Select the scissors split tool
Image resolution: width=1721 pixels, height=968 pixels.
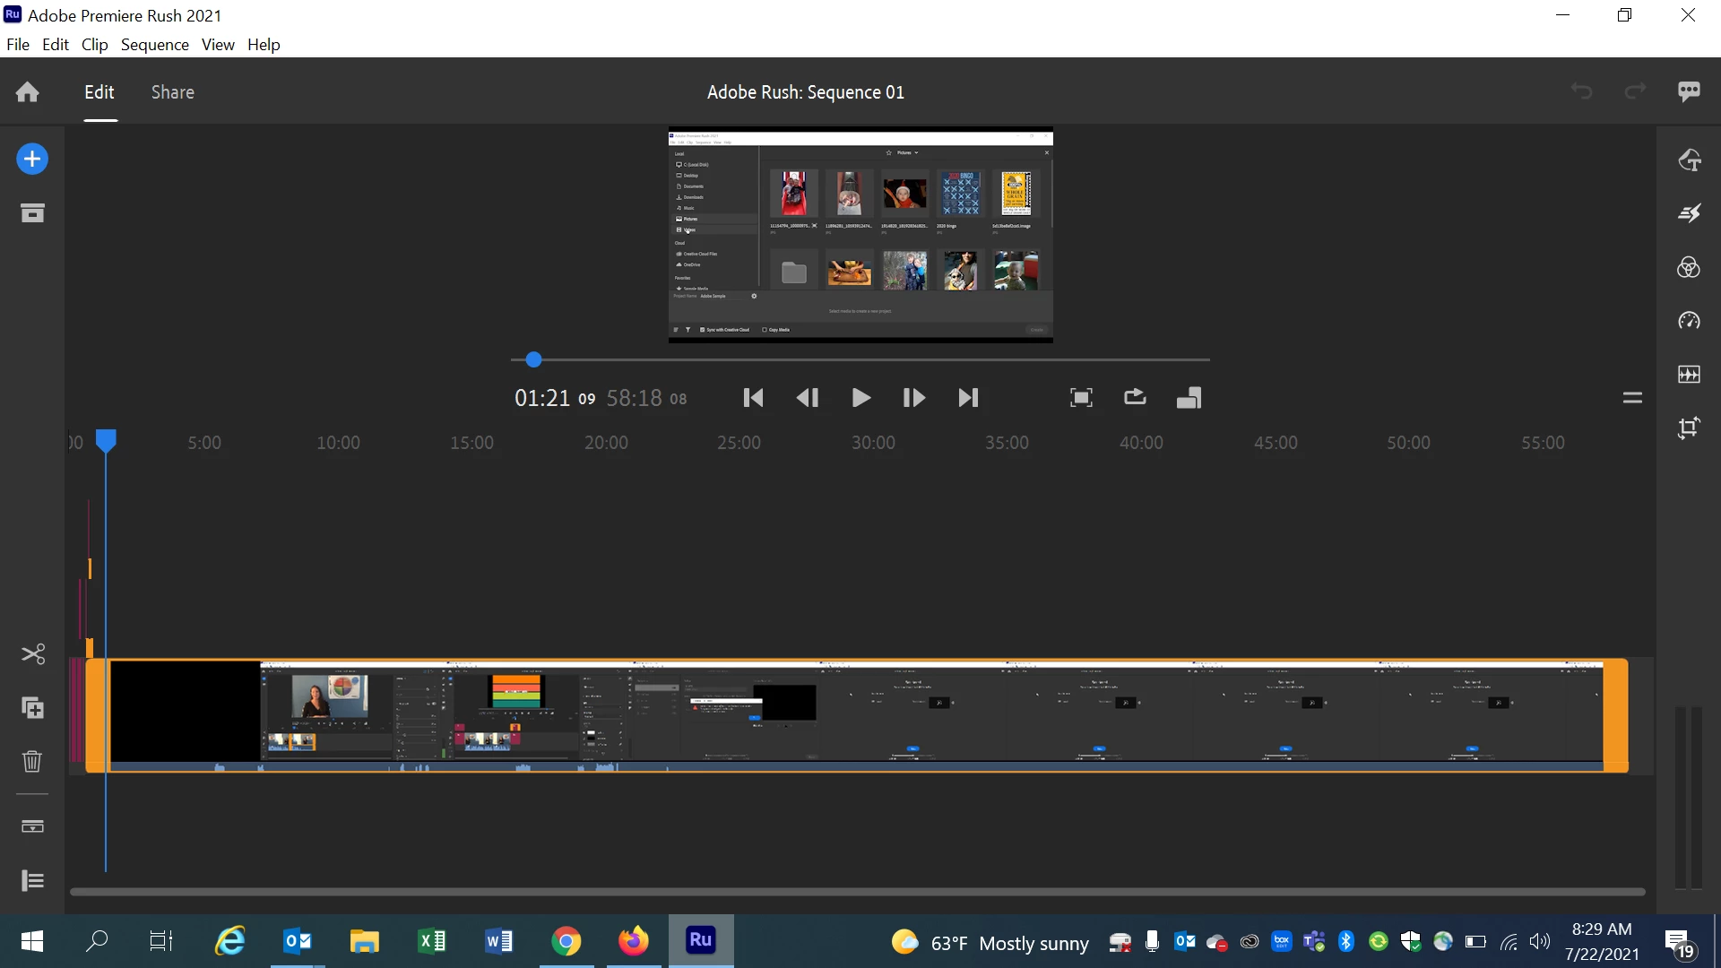point(33,654)
